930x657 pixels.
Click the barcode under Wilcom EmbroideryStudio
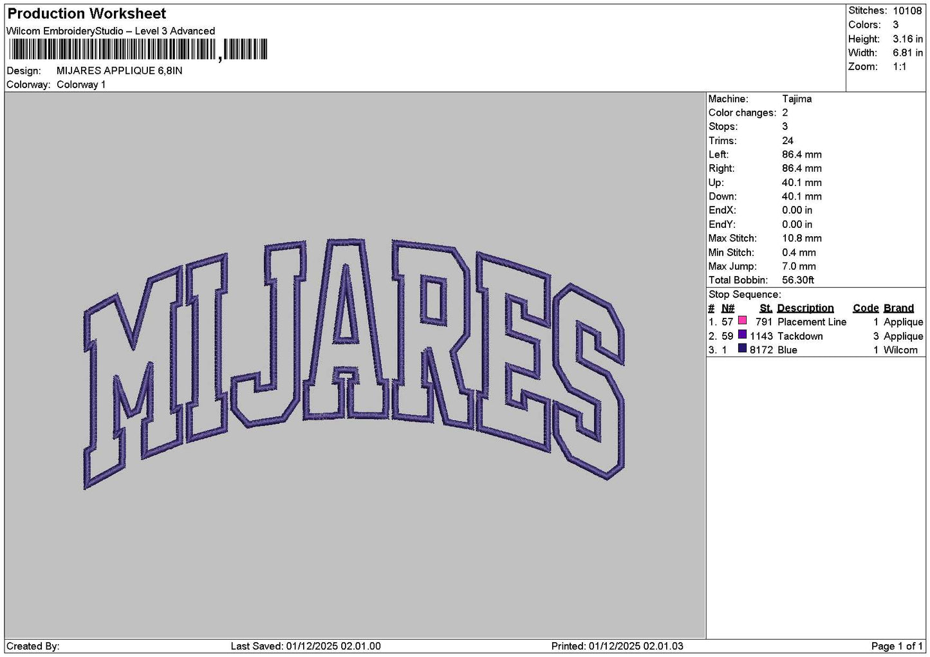(x=138, y=50)
